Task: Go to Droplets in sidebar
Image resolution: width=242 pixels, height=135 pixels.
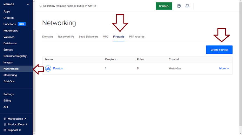Action: pos(9,18)
